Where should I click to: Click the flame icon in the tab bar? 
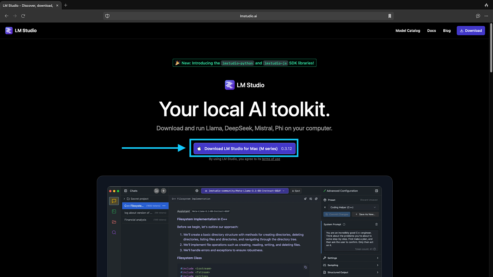(487, 5)
